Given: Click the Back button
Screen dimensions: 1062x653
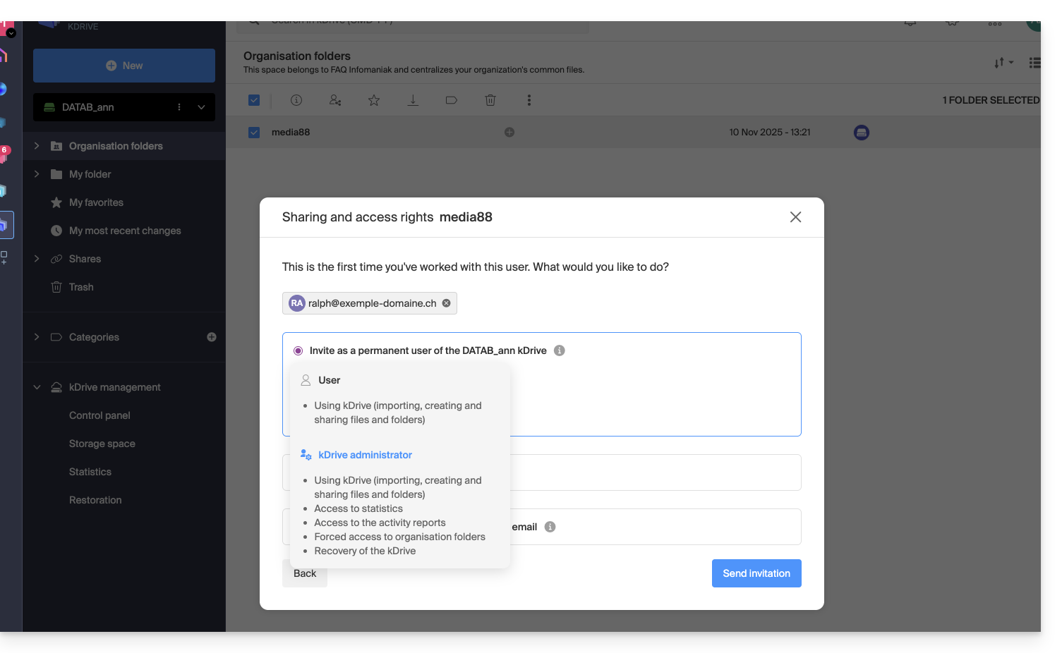Looking at the screenshot, I should [305, 573].
